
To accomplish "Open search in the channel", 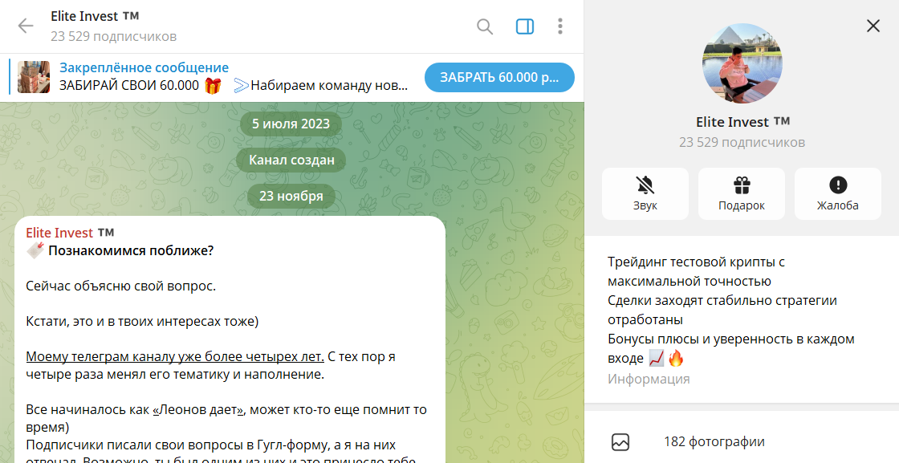I will pyautogui.click(x=485, y=26).
